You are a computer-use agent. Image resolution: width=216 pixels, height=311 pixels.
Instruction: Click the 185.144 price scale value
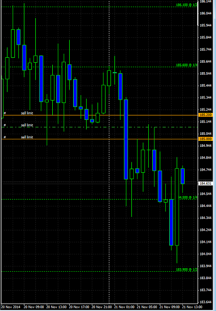click(x=205, y=121)
